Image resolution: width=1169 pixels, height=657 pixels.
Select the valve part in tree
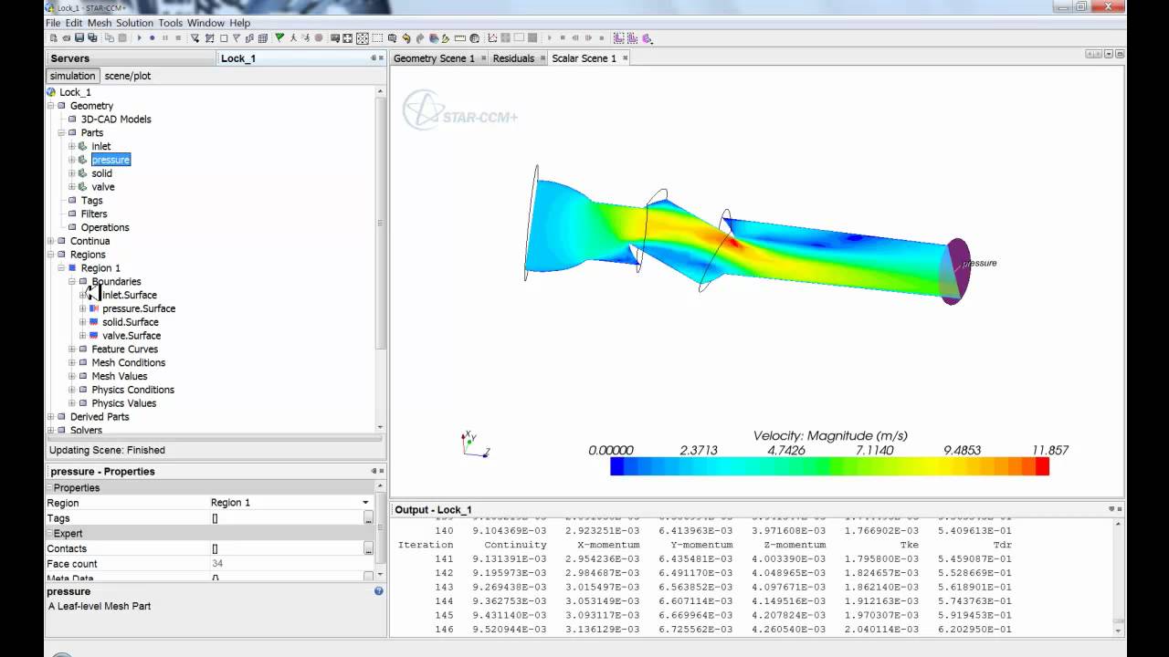coord(102,187)
